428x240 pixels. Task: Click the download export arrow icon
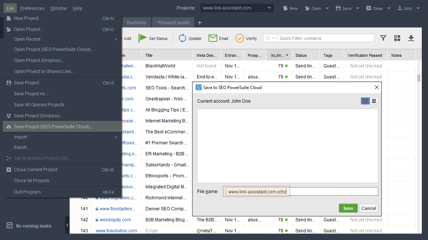point(411,38)
